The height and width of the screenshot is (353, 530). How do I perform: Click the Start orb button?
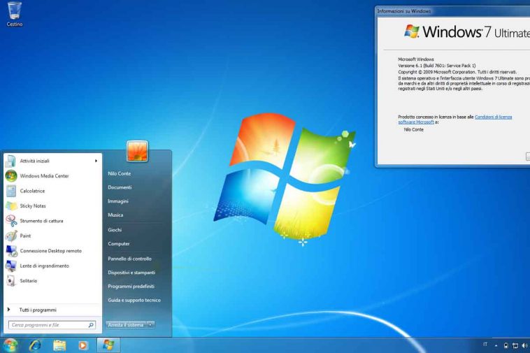pos(10,345)
